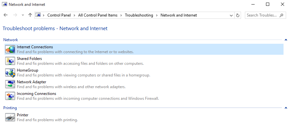Open the HomeGroup troubleshooter icon
Viewport: 290px width, 127px height.
pos(10,73)
